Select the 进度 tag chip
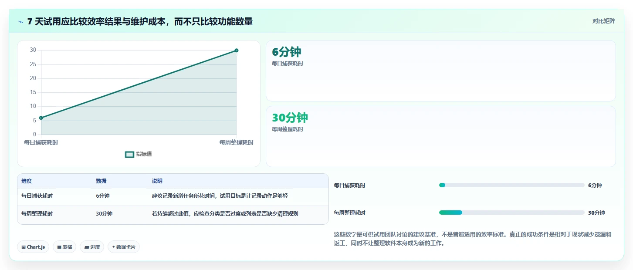This screenshot has width=633, height=270. [x=92, y=247]
